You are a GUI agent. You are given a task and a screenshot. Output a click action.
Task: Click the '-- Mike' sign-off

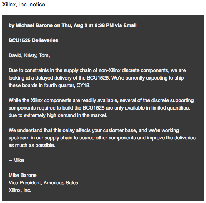click(16, 160)
